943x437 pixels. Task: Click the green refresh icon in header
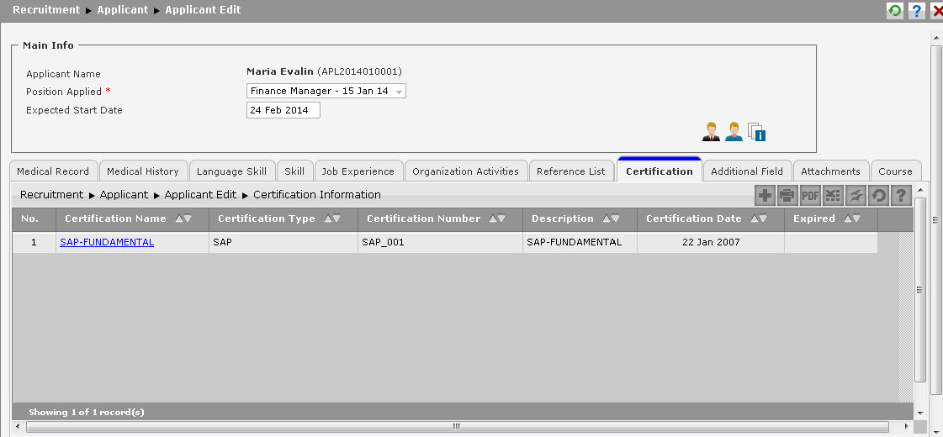(895, 10)
